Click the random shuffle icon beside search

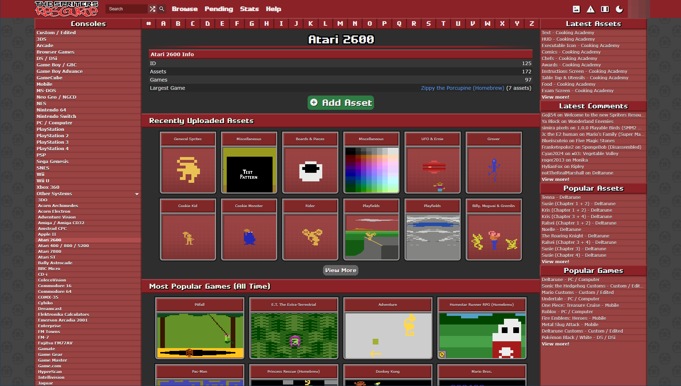click(152, 9)
